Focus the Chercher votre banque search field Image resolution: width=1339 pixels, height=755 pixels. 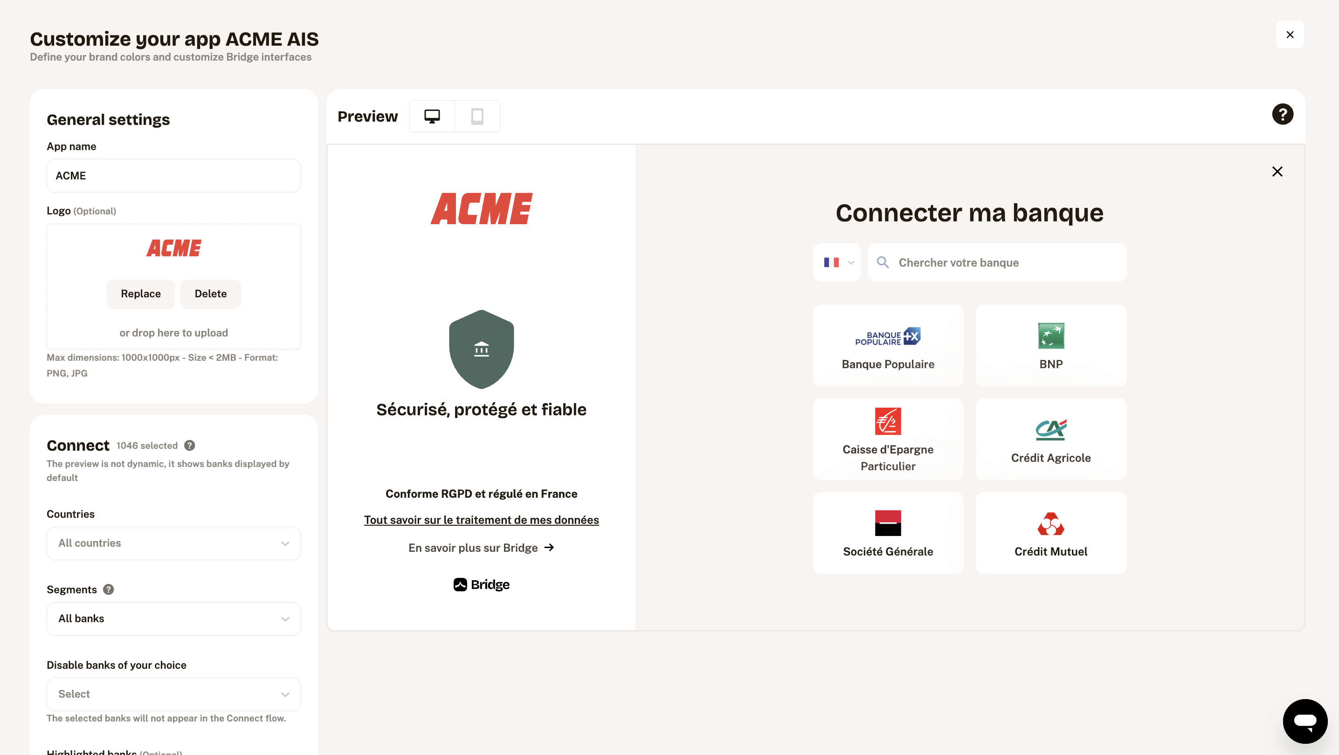point(997,262)
